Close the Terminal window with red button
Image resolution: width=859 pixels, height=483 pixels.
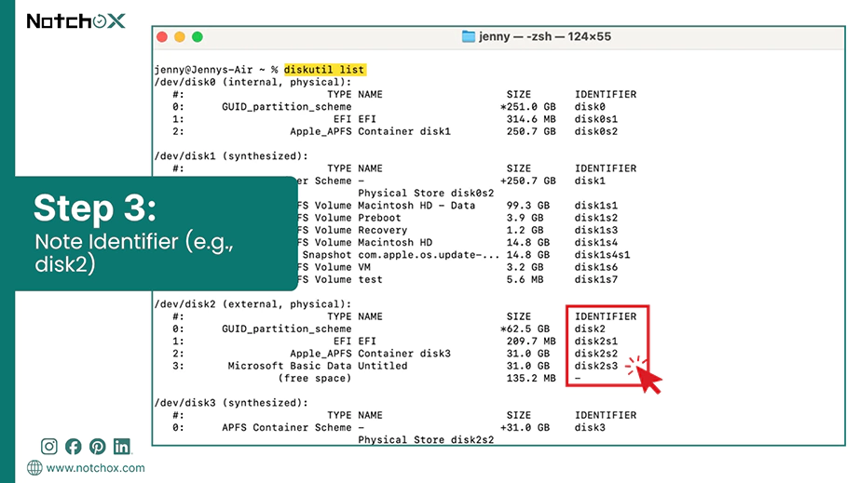162,36
